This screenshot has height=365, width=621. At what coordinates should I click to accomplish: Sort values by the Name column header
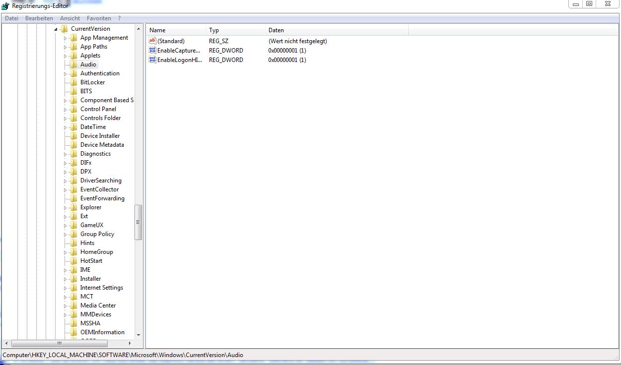pos(176,30)
